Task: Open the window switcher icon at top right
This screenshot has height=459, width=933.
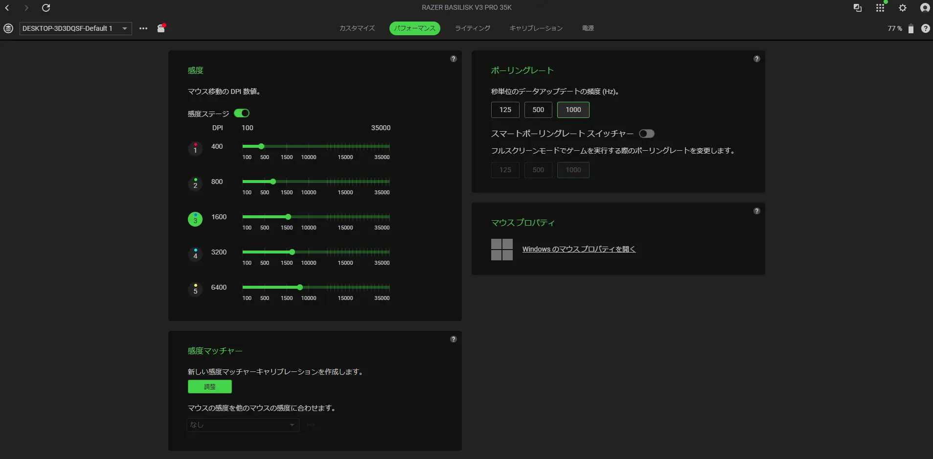Action: (x=858, y=8)
